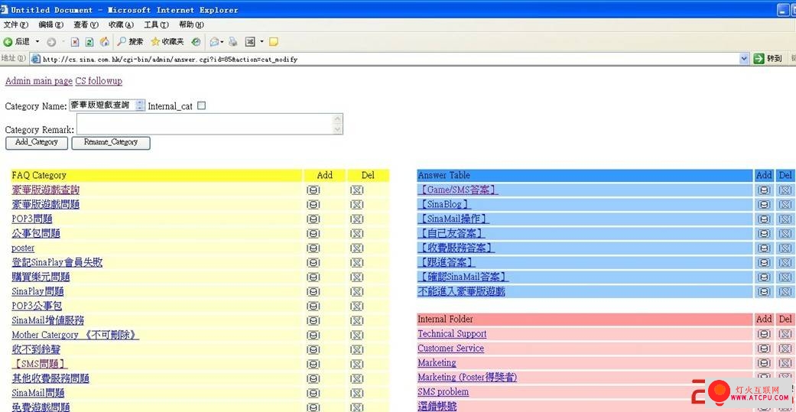796x412 pixels.
Task: Click the Rename_Category button
Action: [111, 143]
